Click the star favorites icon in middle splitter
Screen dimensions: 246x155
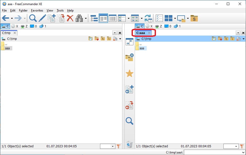coord(129,74)
